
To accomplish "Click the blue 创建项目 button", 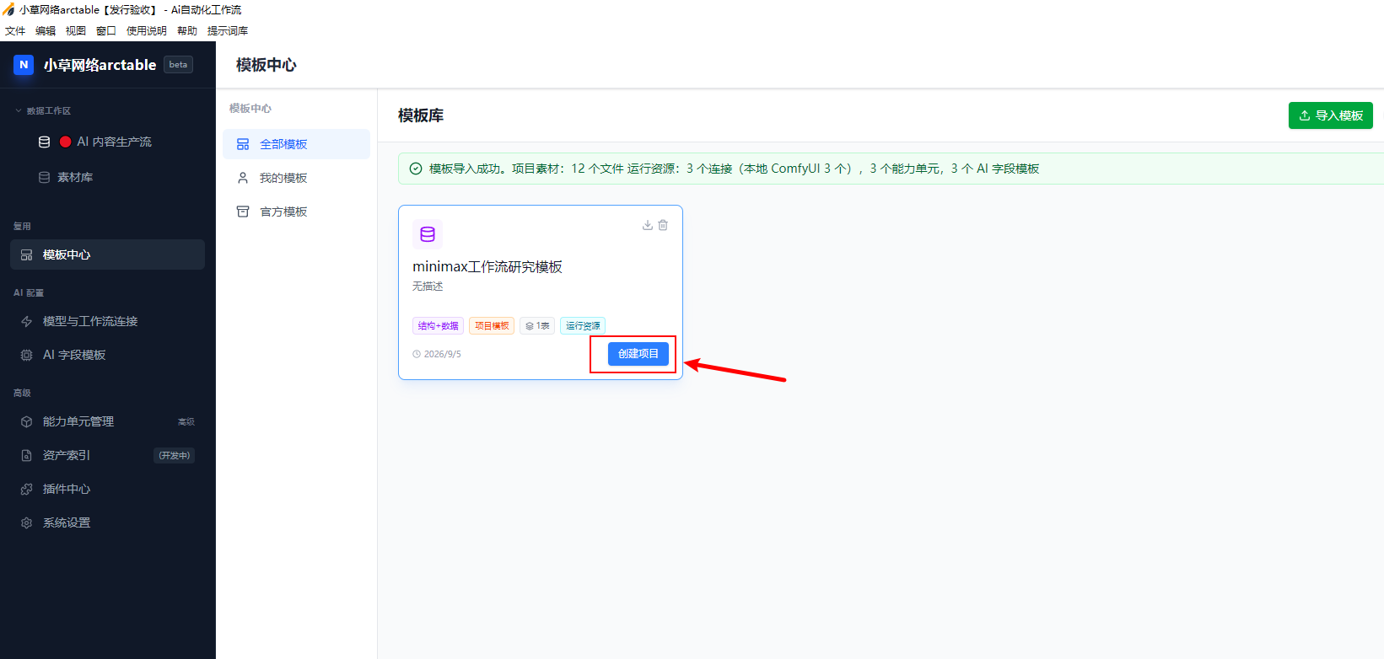I will pyautogui.click(x=638, y=354).
